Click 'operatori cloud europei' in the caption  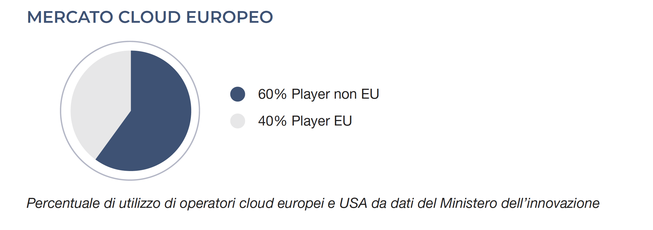coord(252,203)
